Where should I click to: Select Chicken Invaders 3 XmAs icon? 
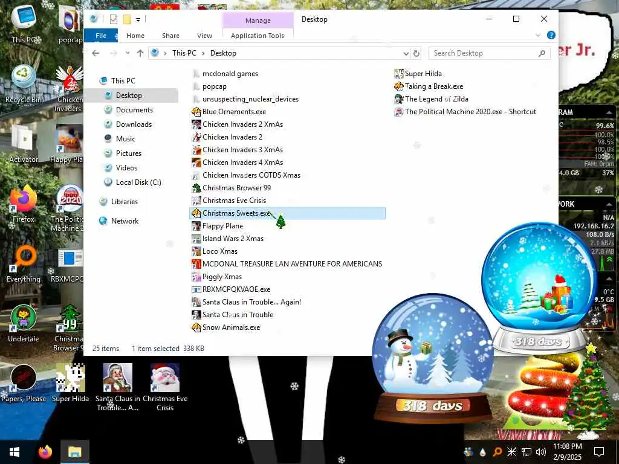(196, 150)
